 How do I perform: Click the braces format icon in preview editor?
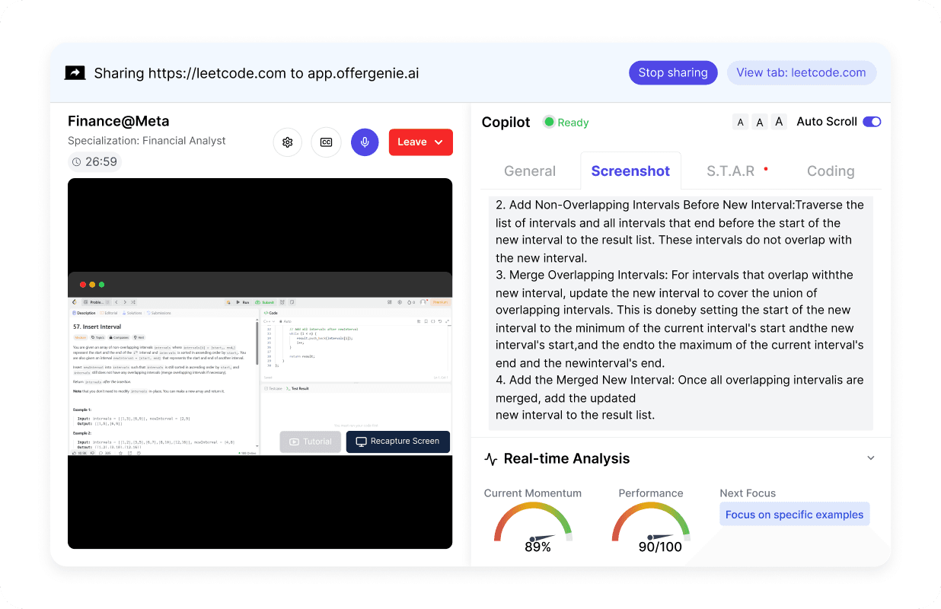pyautogui.click(x=432, y=321)
